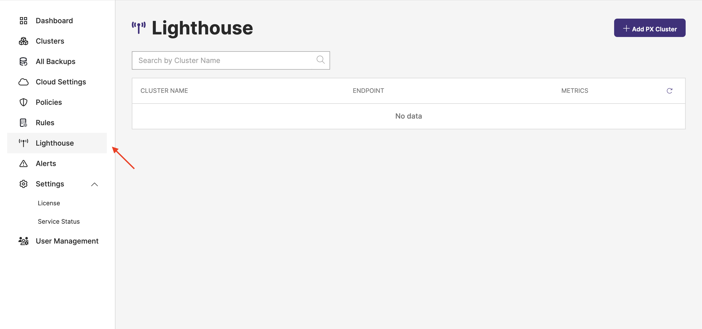Click the METRICS column header
This screenshot has width=702, height=329.
point(575,91)
